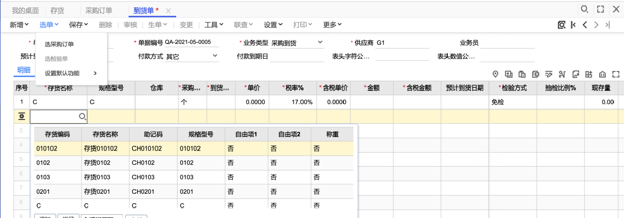Screen dimensions: 624x218
Task: Open the 新增 dropdown menu
Action: (19, 25)
